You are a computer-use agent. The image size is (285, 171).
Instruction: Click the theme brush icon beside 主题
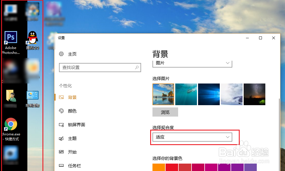pyautogui.click(x=61, y=139)
